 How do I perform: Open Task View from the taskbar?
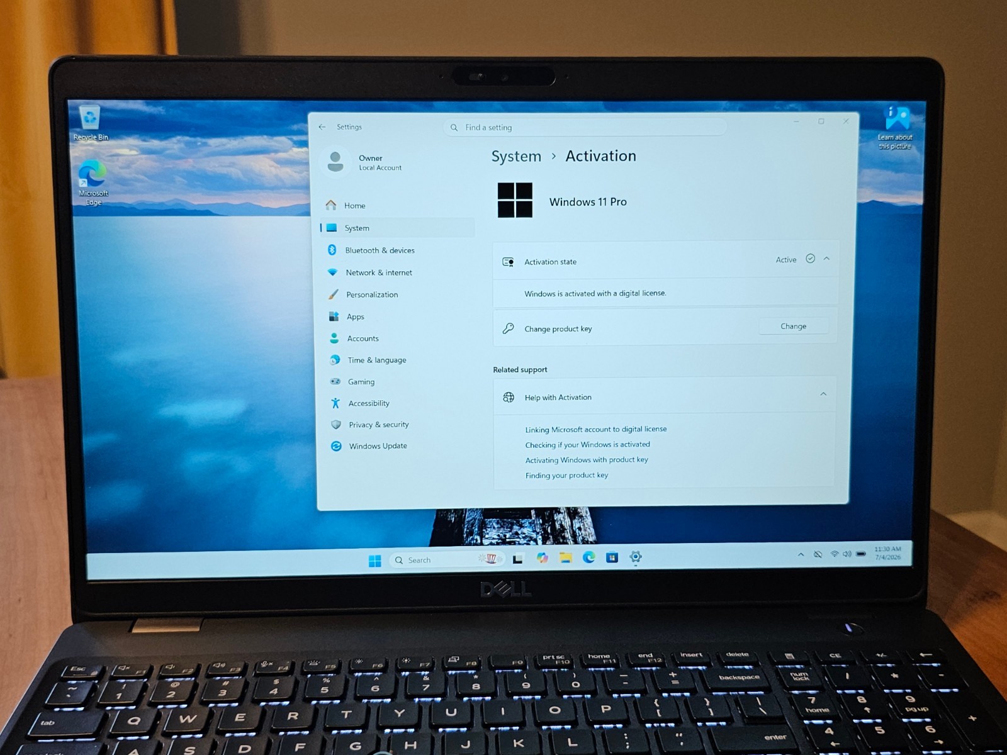coord(517,559)
